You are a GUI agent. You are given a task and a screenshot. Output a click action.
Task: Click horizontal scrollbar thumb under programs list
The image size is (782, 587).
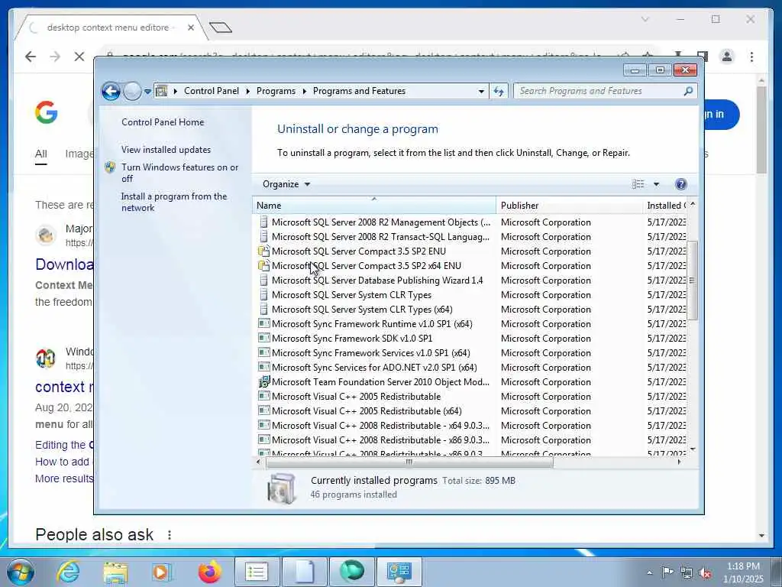click(x=409, y=462)
